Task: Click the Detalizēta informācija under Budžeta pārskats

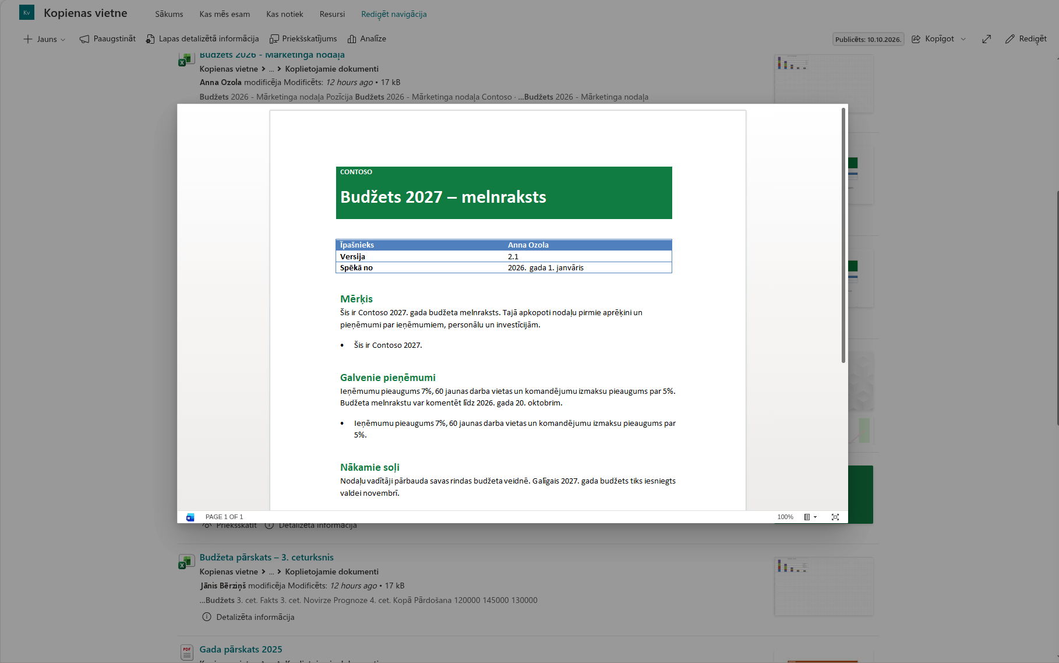Action: 248,617
